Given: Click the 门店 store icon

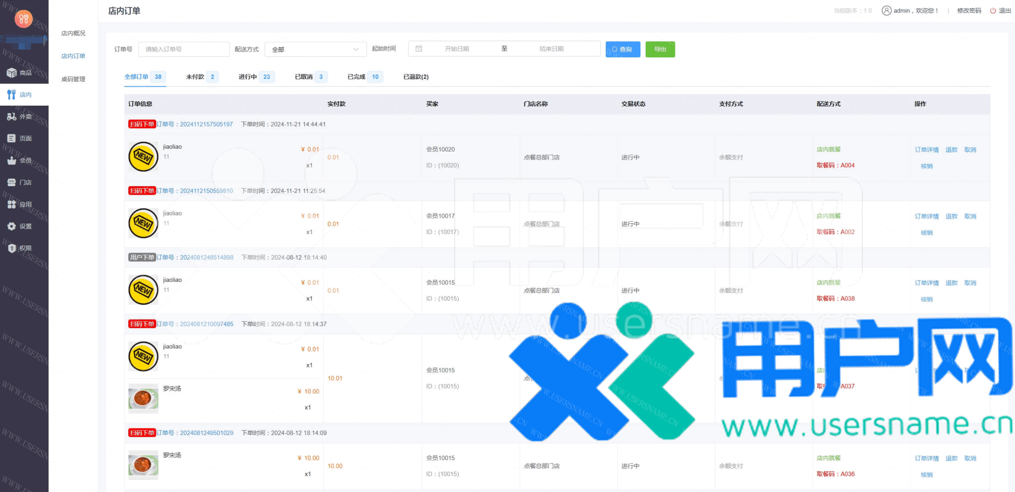Looking at the screenshot, I should pyautogui.click(x=12, y=182).
